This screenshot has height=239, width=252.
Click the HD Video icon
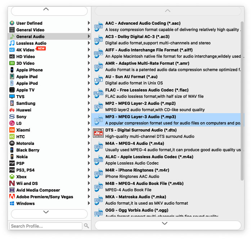[12, 57]
